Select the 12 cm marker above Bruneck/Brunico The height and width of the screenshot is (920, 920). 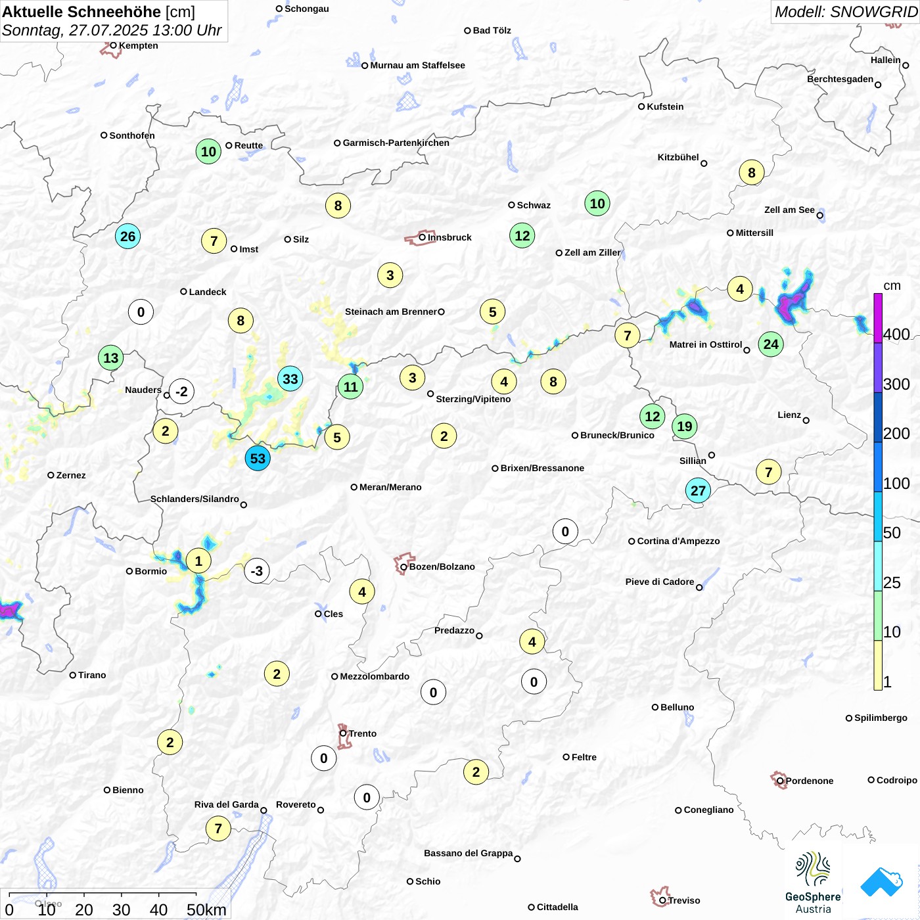[x=652, y=417]
